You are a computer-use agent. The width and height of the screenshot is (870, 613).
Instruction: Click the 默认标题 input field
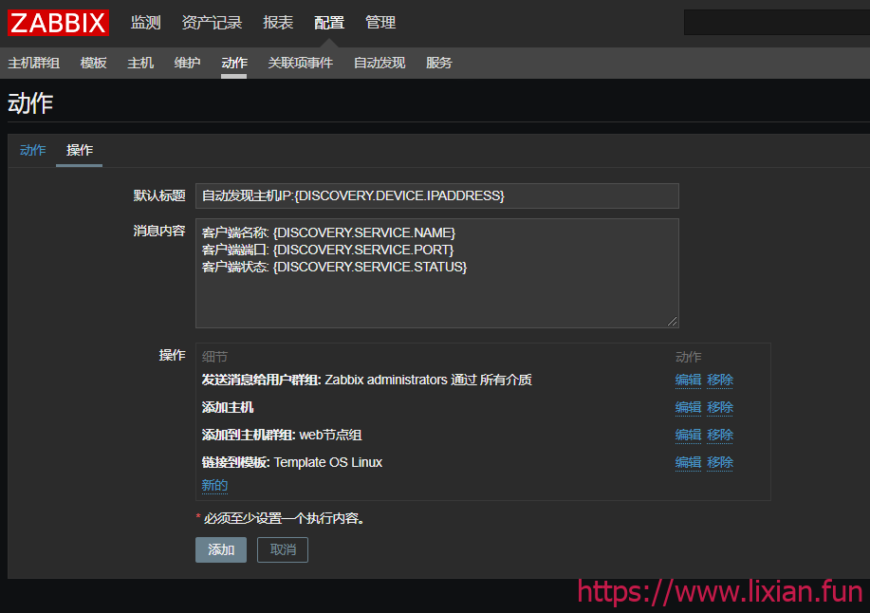click(436, 195)
